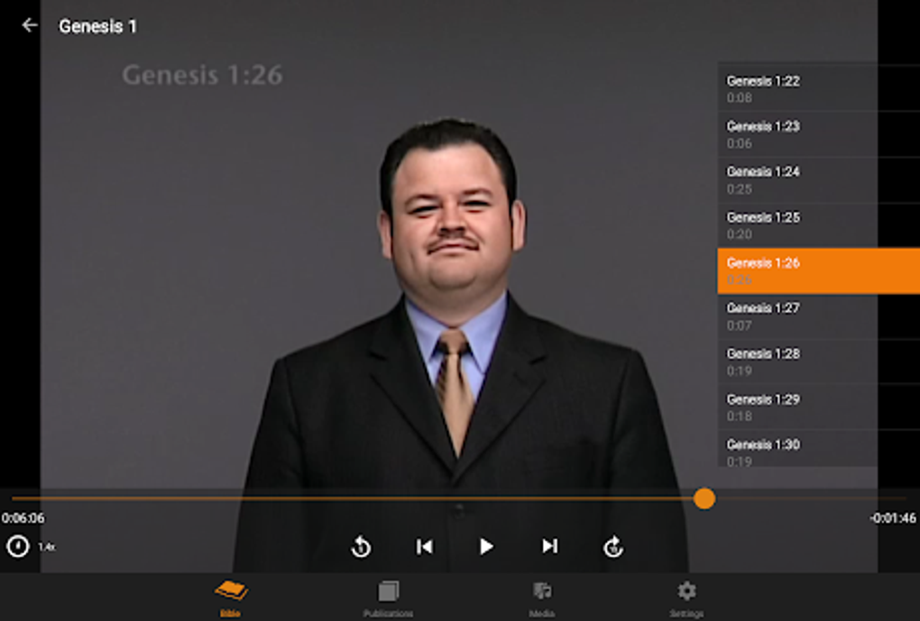Select the rewind replay icon
The width and height of the screenshot is (920, 621).
point(360,546)
